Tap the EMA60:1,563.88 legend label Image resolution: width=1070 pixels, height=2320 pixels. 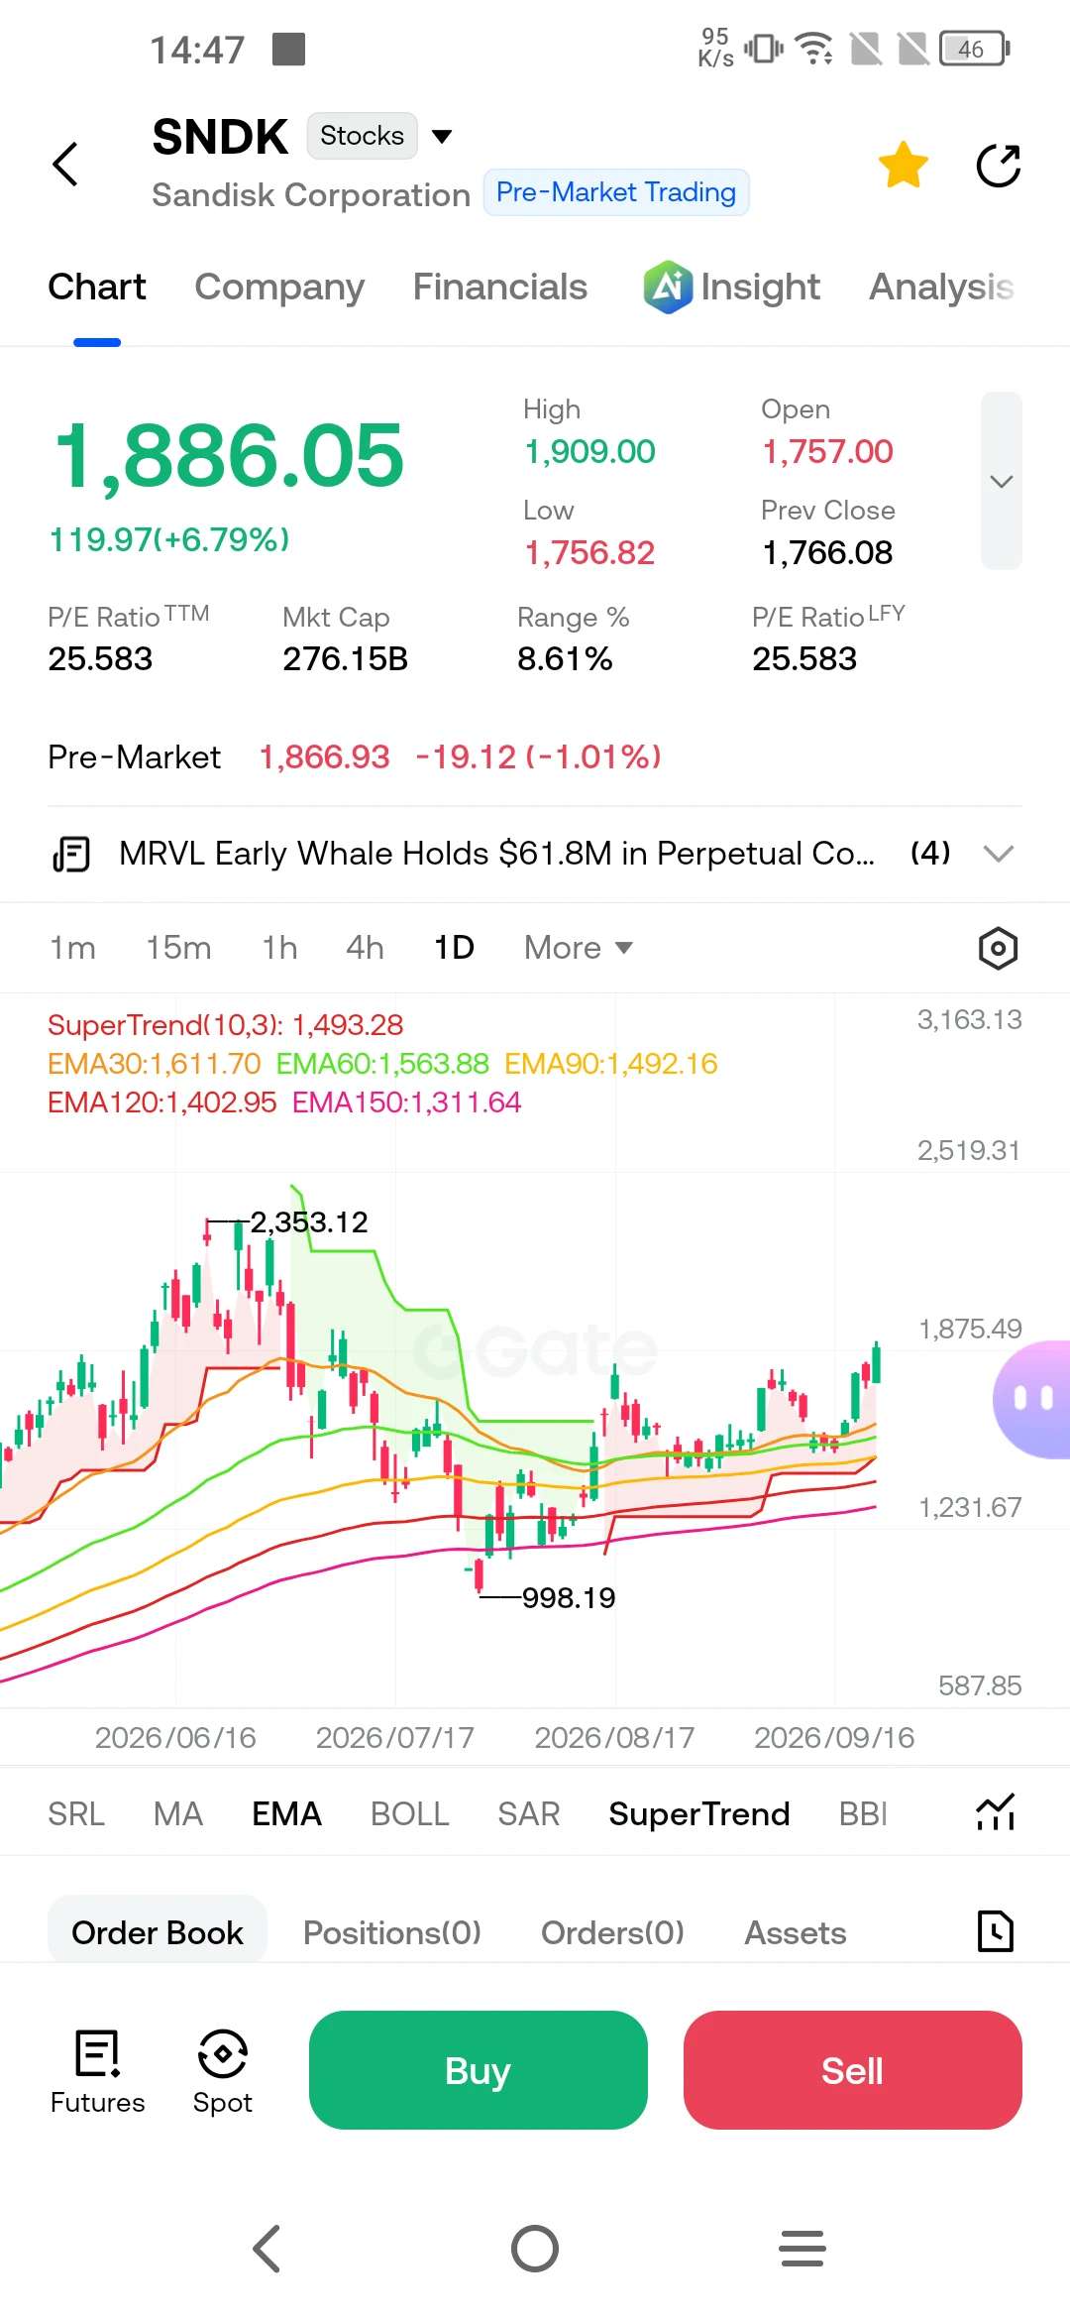pyautogui.click(x=382, y=1064)
